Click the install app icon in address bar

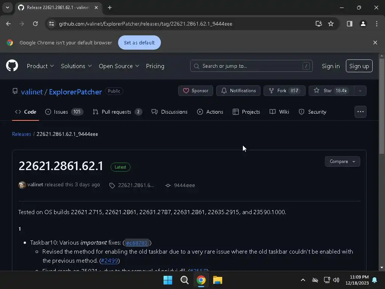318,24
